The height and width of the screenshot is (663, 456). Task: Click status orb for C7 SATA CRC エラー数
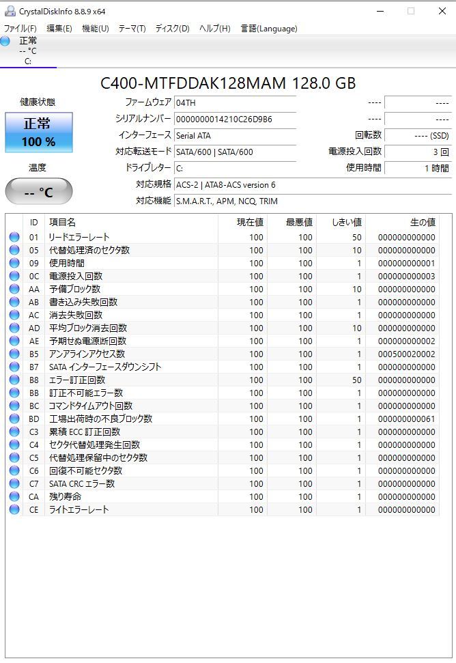[x=14, y=483]
